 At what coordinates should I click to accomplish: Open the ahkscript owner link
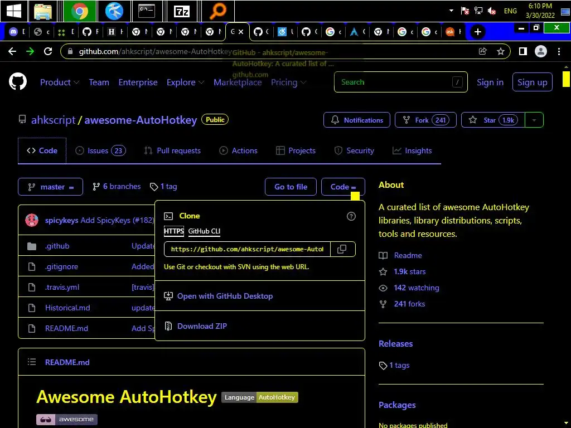(53, 120)
